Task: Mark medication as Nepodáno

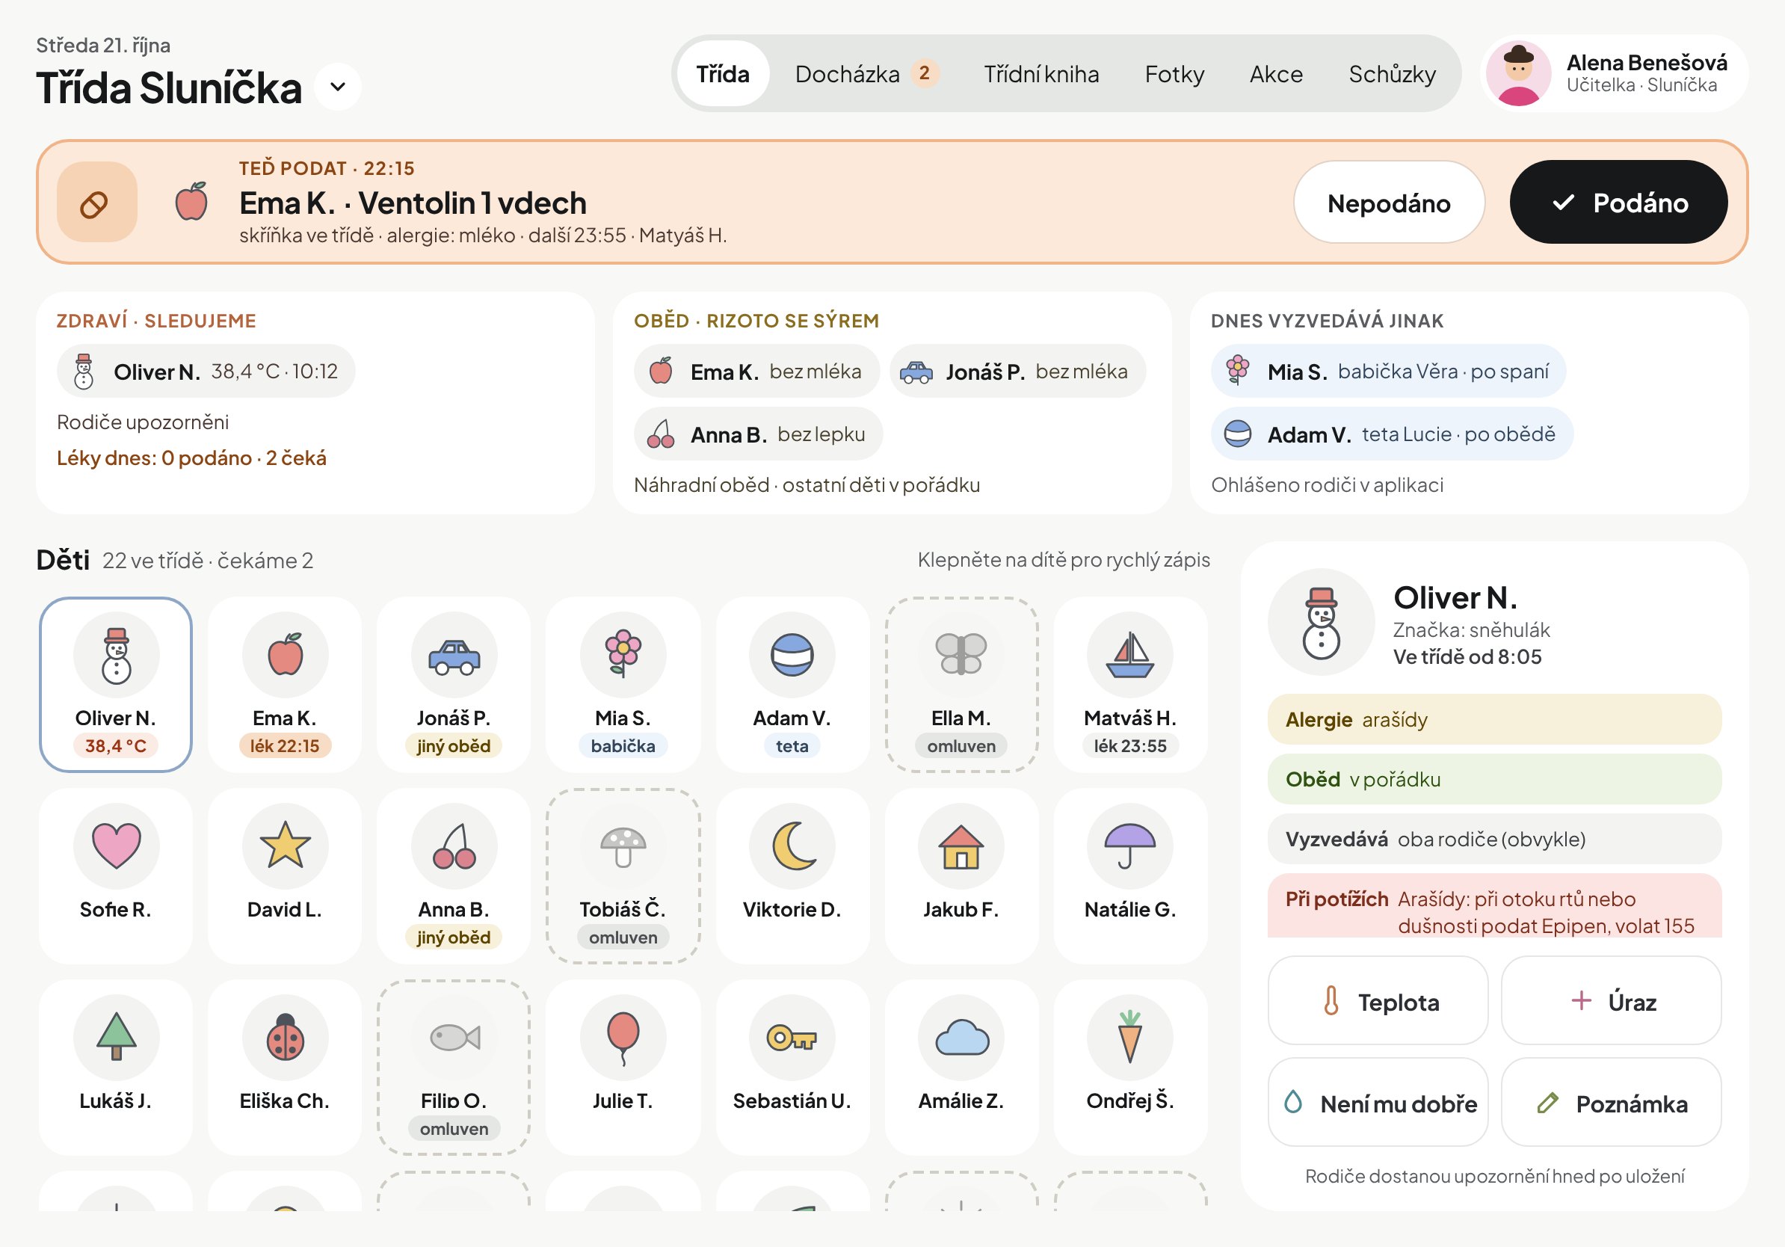Action: [1389, 202]
